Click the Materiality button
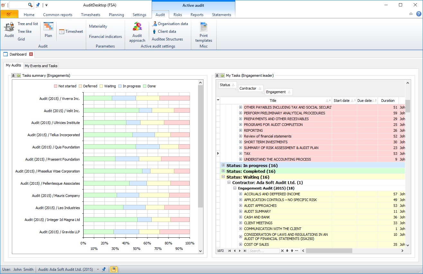The image size is (423, 274). (x=98, y=26)
